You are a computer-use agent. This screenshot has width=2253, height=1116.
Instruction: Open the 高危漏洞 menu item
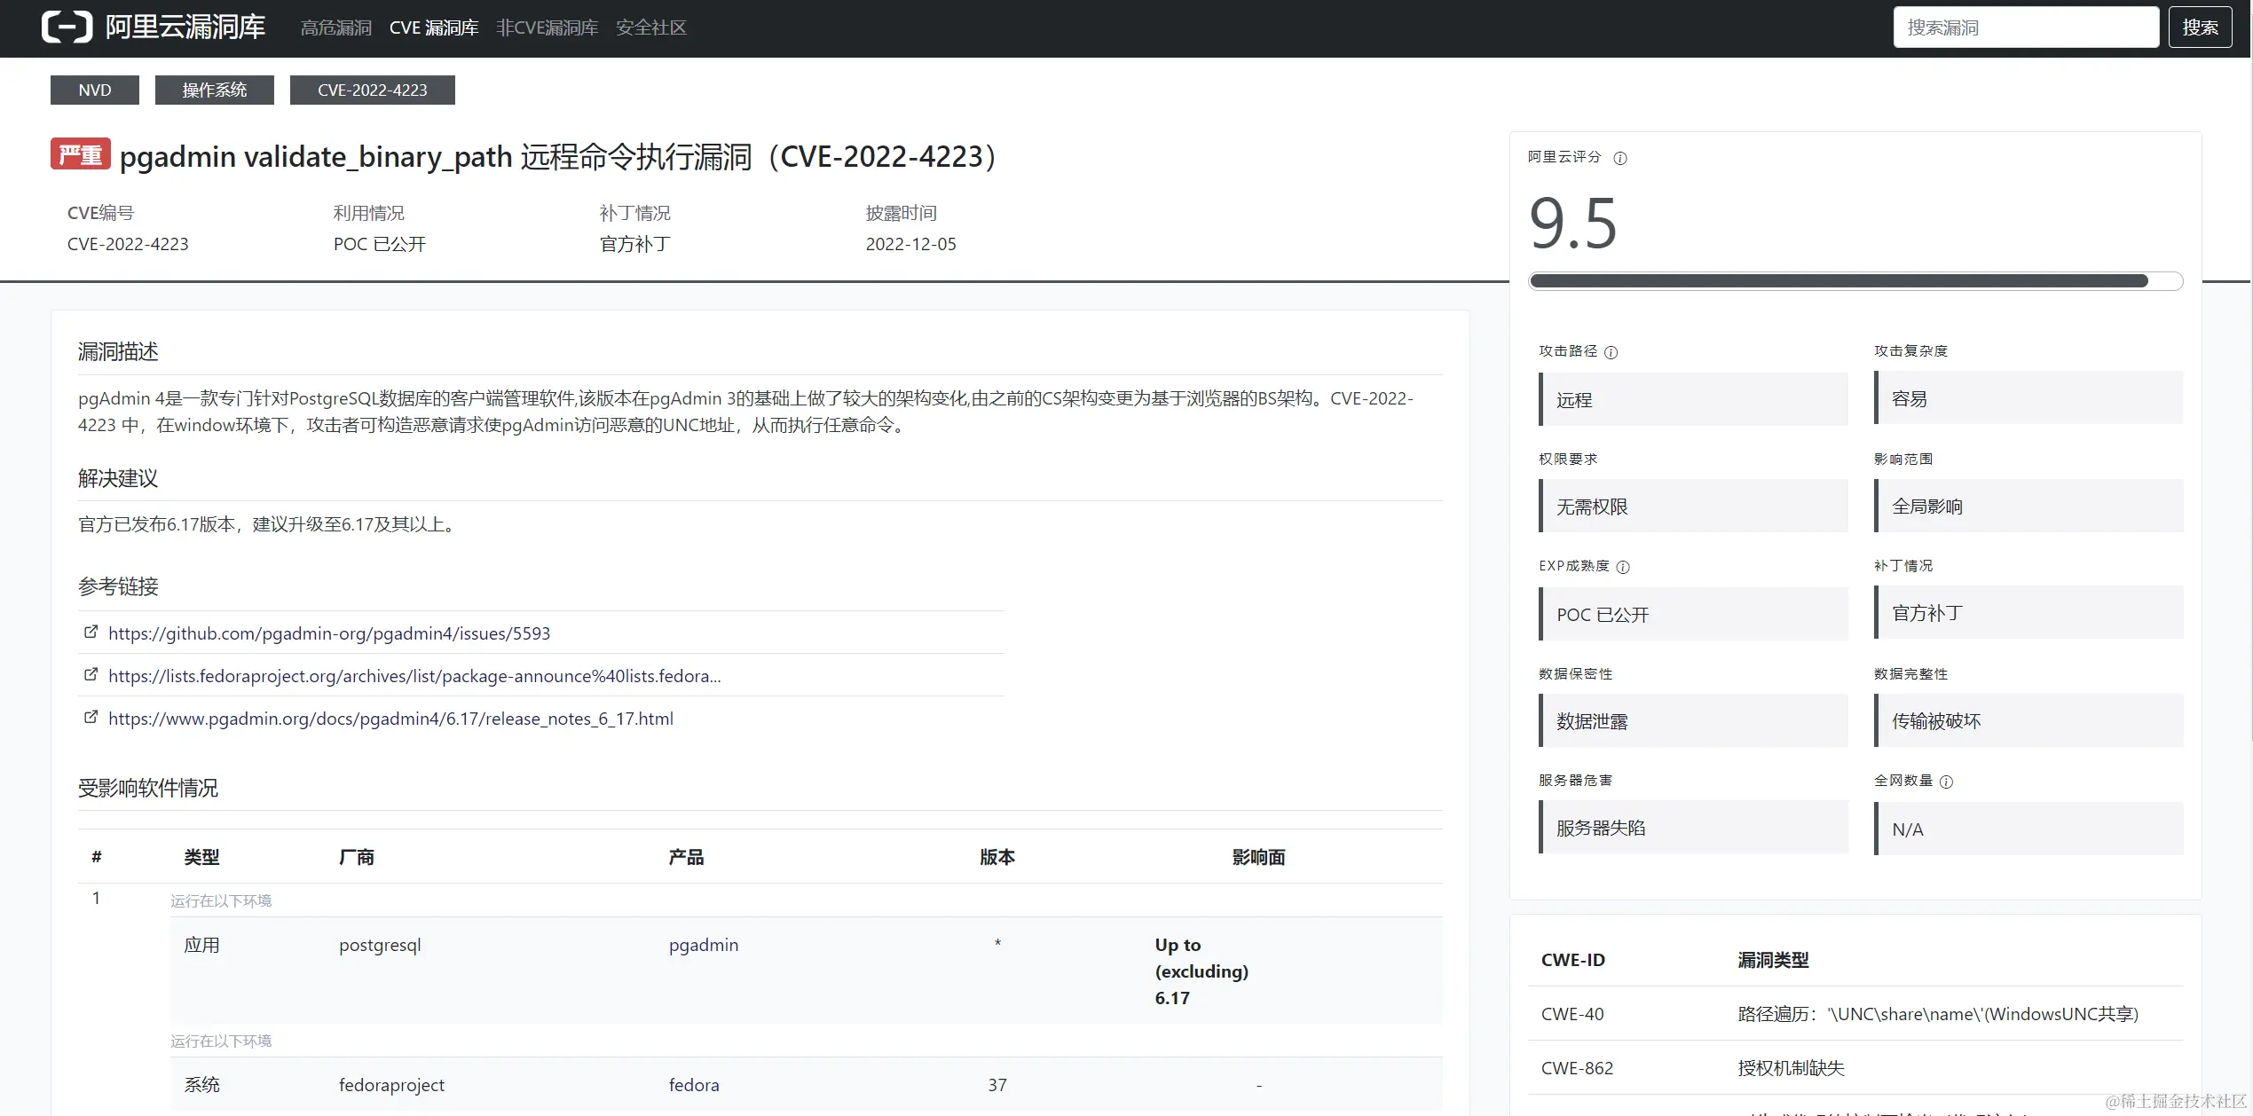pyautogui.click(x=335, y=28)
